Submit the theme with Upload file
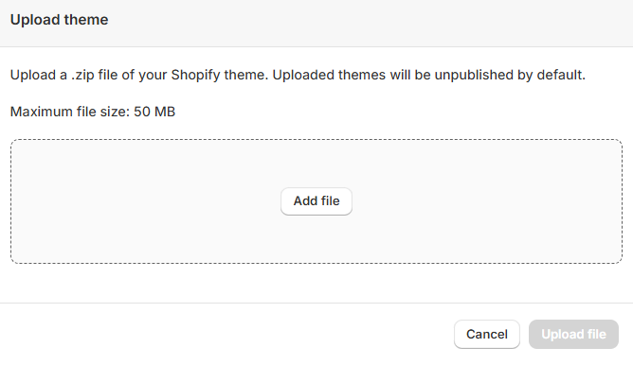This screenshot has height=365, width=633. tap(573, 334)
